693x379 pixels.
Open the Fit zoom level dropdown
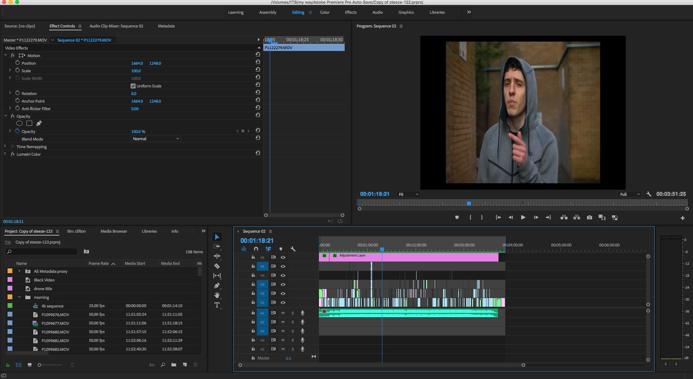409,194
